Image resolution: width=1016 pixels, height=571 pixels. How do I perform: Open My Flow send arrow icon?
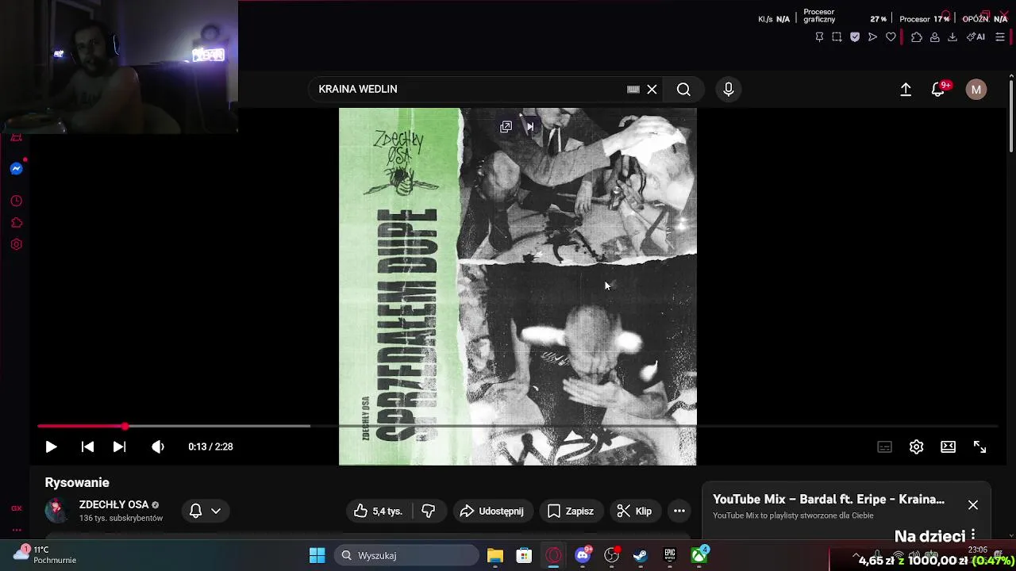pos(872,37)
